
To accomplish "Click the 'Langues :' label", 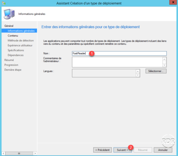I will pyautogui.click(x=48, y=71).
